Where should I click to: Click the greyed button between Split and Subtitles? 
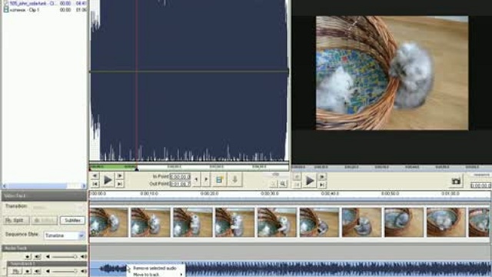point(45,221)
